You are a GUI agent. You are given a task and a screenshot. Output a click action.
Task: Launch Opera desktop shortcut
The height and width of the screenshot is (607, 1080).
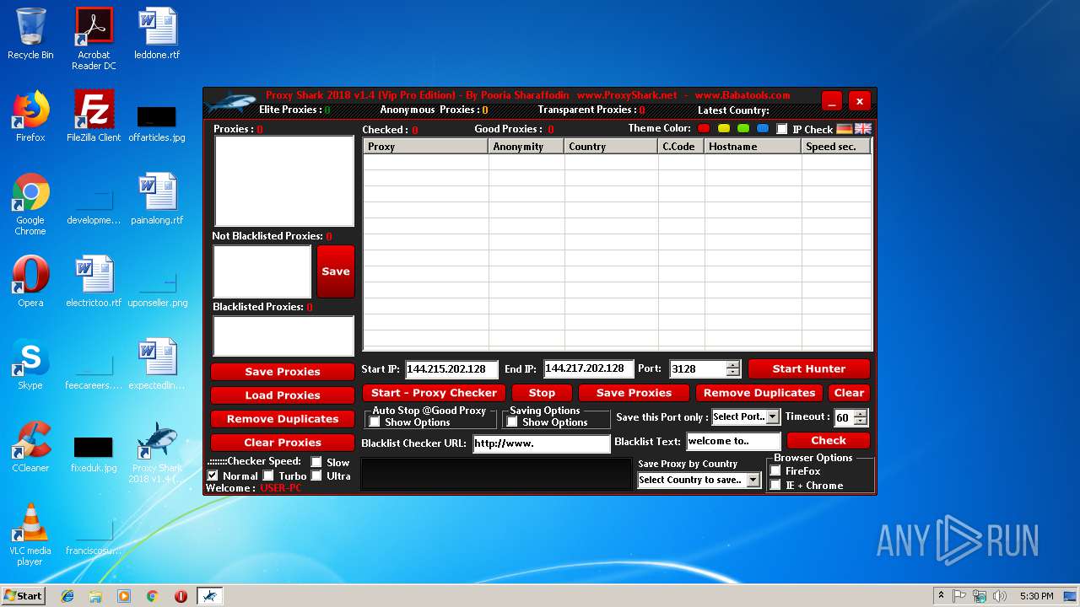click(30, 282)
